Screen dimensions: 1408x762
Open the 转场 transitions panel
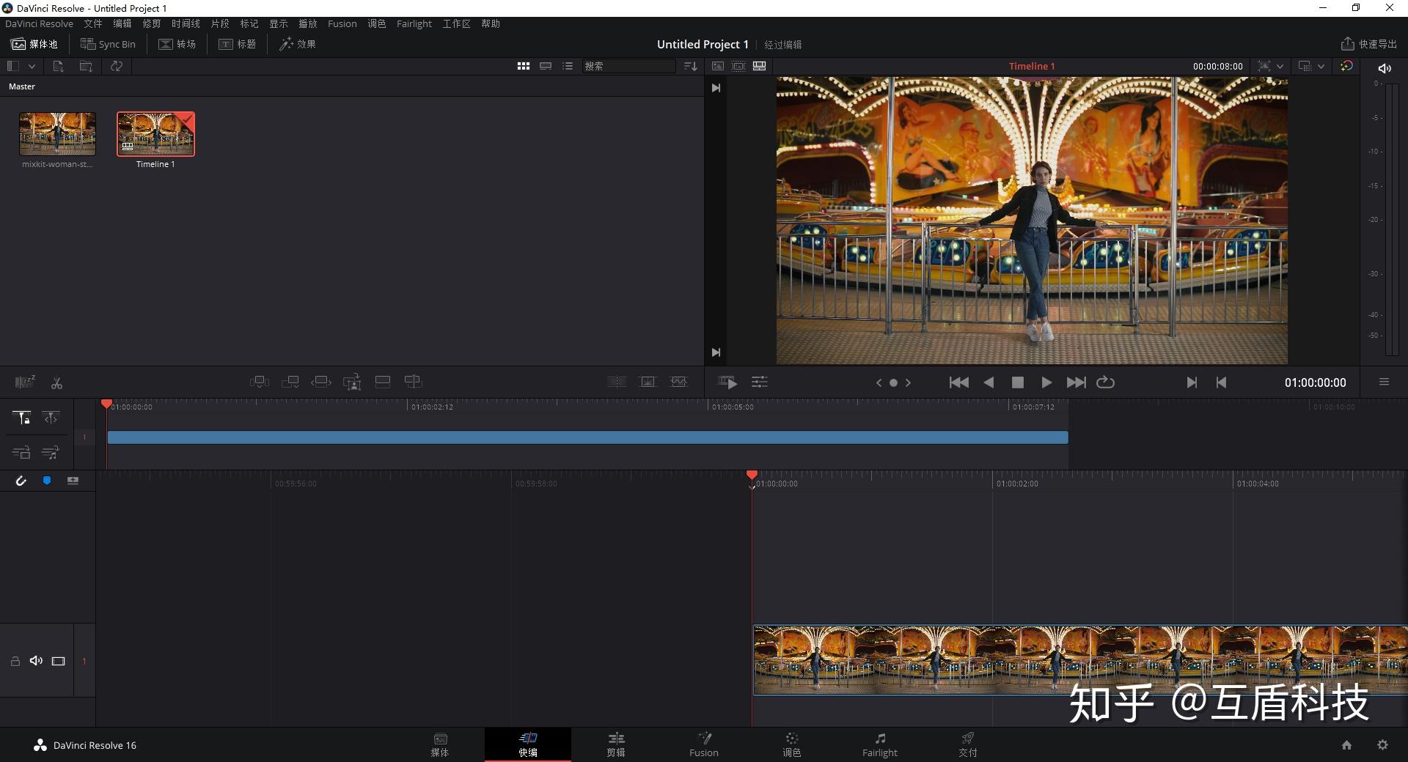coord(177,44)
